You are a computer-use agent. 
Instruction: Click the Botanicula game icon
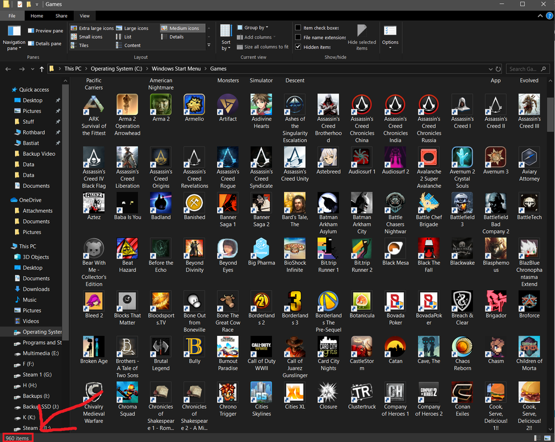tap(362, 301)
